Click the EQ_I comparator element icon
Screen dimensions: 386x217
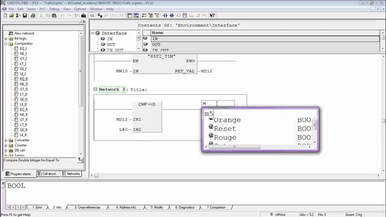(16, 48)
